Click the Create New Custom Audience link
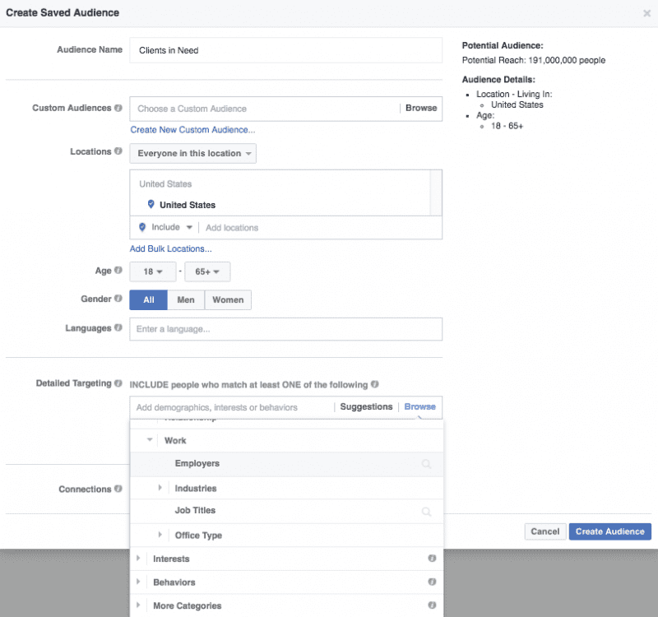Screen dimensions: 658x617 click(192, 130)
